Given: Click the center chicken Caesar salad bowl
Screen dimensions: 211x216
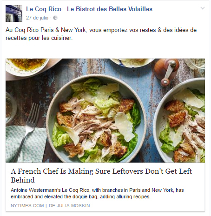Looking at the screenshot, I should click(x=96, y=118).
